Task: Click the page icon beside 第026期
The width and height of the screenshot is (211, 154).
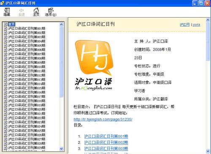Action: pos(5,135)
